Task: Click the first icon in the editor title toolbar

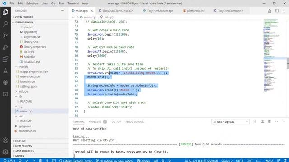Action: pos(270,11)
